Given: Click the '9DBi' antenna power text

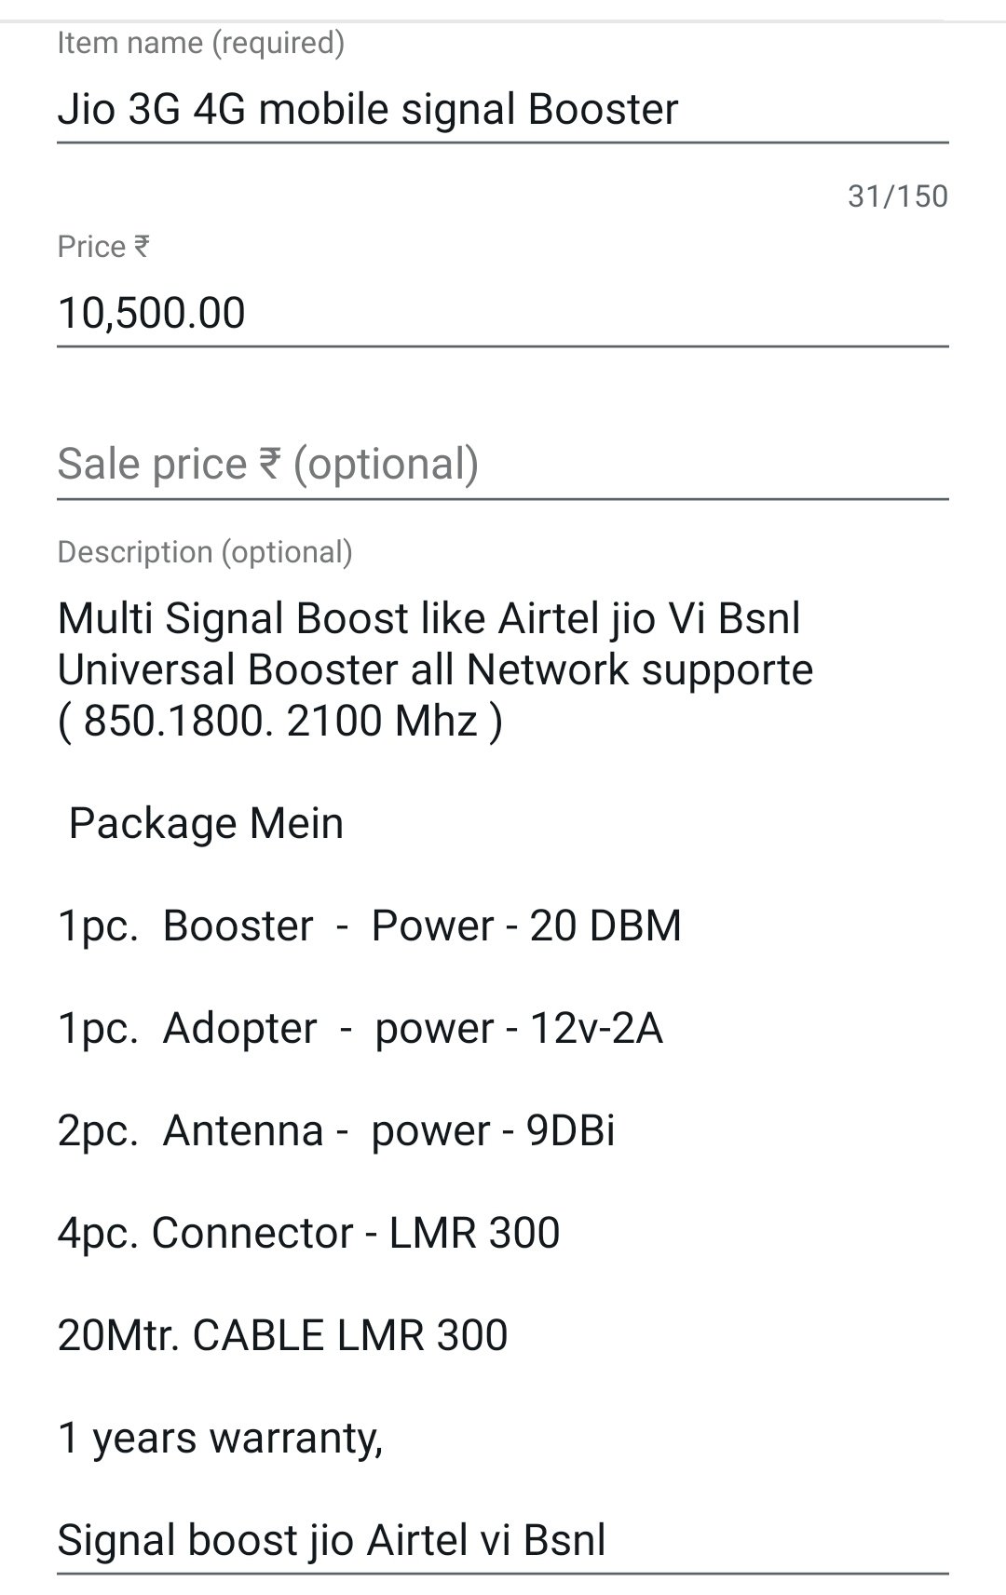Looking at the screenshot, I should tap(570, 1130).
